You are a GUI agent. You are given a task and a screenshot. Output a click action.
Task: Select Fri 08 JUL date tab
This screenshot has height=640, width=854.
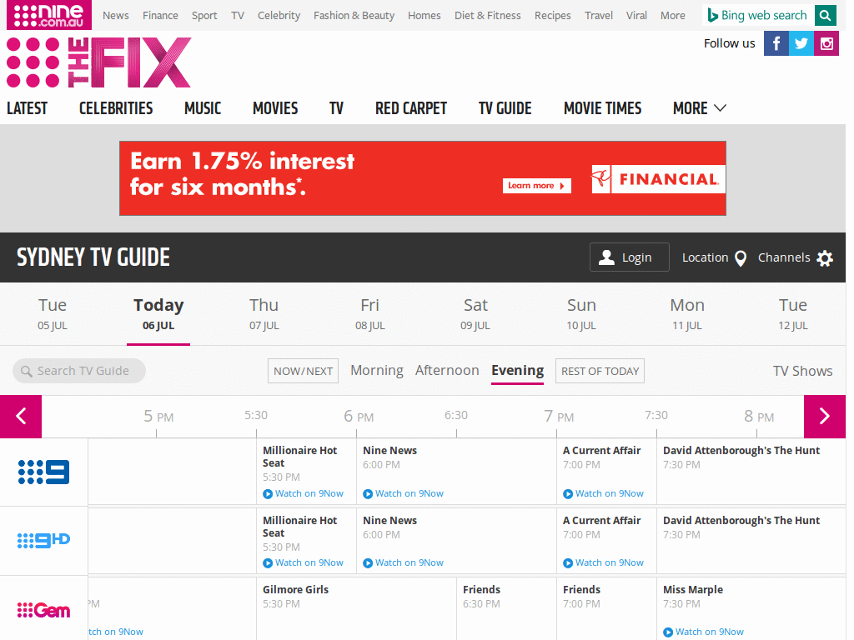[x=369, y=314]
